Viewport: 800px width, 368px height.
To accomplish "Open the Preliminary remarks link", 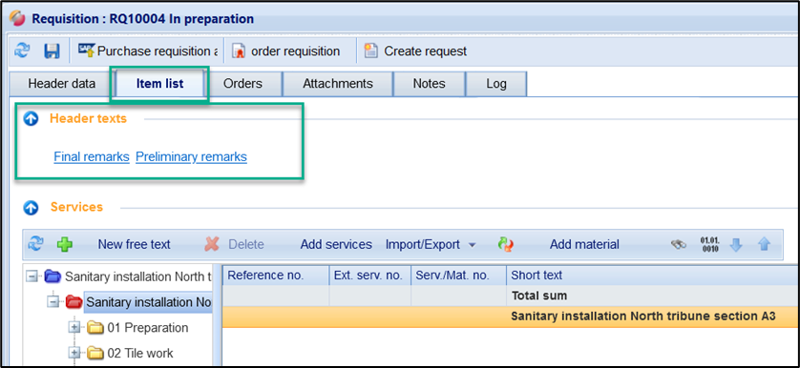I will pyautogui.click(x=191, y=156).
